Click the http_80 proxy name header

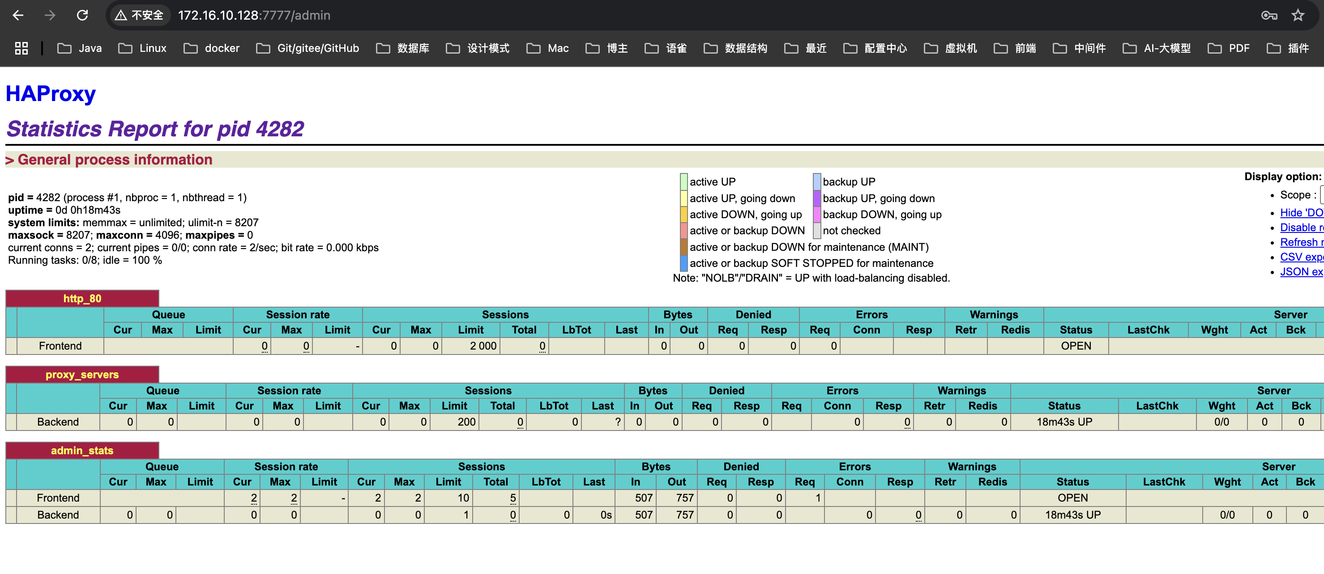tap(82, 299)
